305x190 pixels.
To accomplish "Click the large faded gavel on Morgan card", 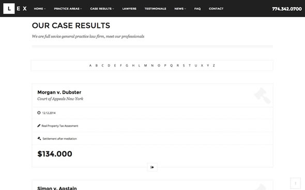I will tap(263, 95).
